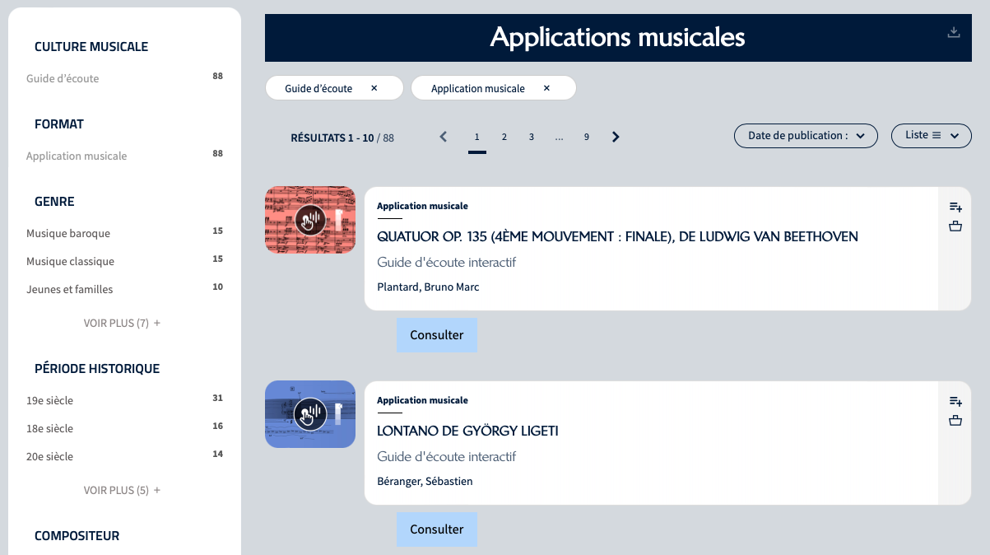Remove the Application musicale filter chip
Screen dimensions: 990x555
(546, 88)
